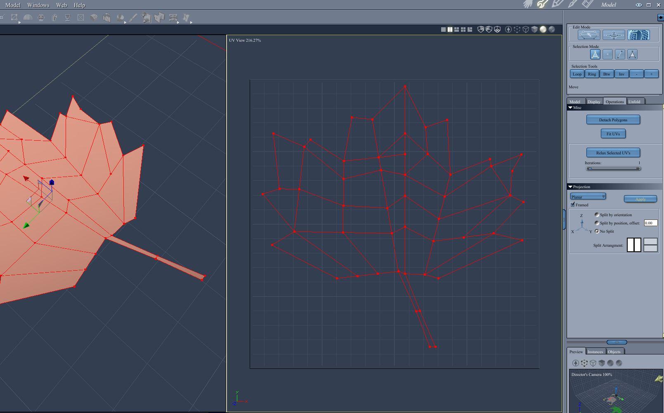Open the Objects tab

(x=614, y=352)
